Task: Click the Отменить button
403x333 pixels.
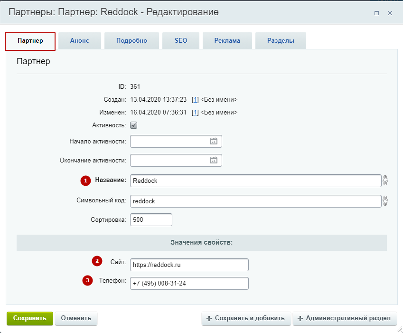Action: pos(76,318)
